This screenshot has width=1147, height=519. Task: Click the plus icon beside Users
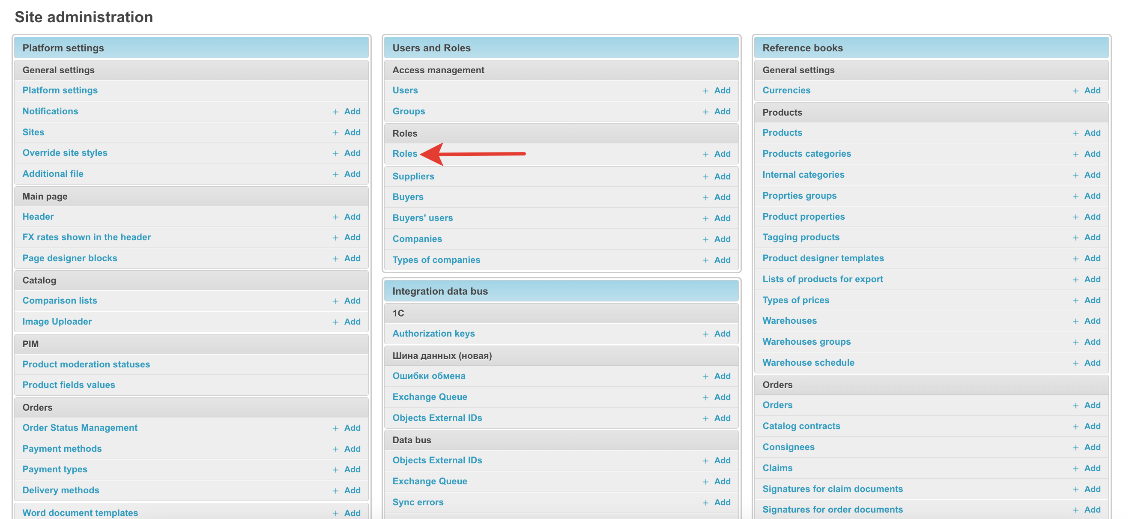(x=705, y=91)
